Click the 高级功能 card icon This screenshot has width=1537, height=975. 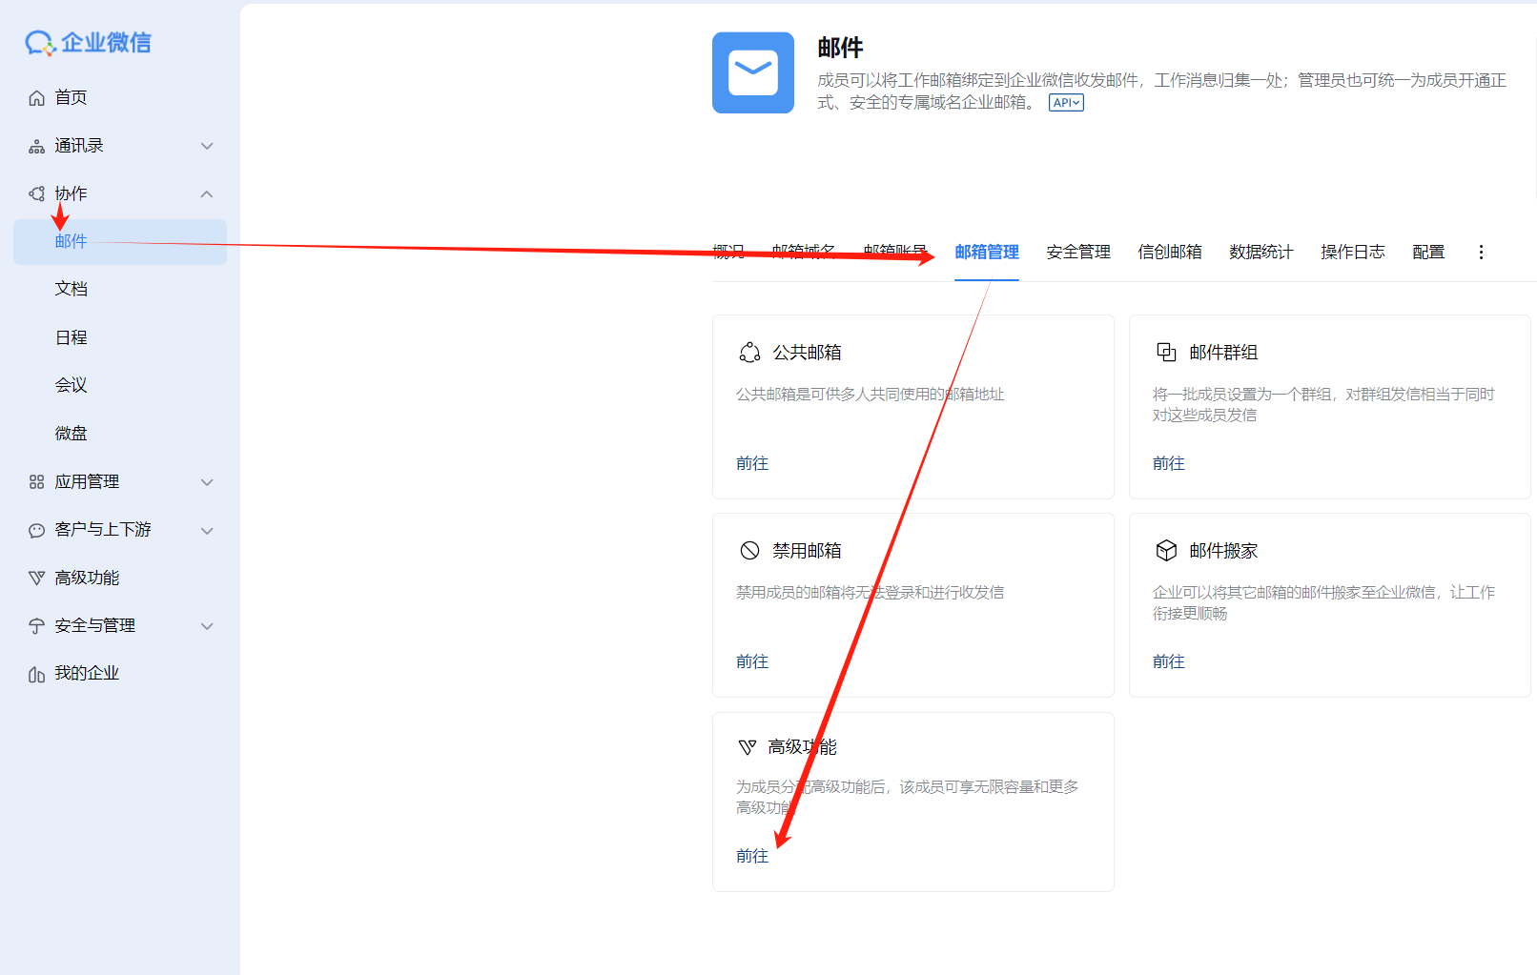tap(748, 747)
